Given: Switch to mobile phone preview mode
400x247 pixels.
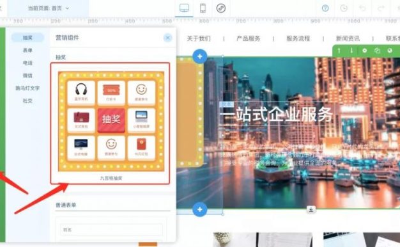Looking at the screenshot, I should [x=203, y=8].
